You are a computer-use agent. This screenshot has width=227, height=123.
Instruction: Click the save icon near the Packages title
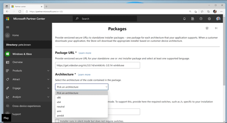point(207,28)
